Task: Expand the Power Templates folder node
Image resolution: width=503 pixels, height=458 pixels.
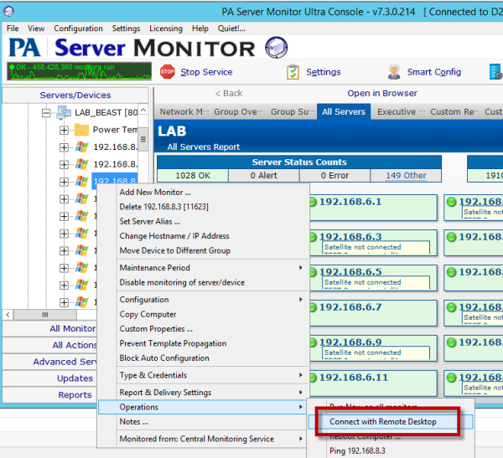Action: point(64,130)
